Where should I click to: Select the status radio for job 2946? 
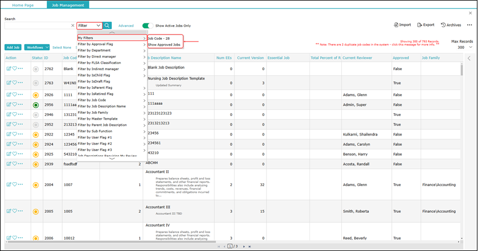coord(36,115)
